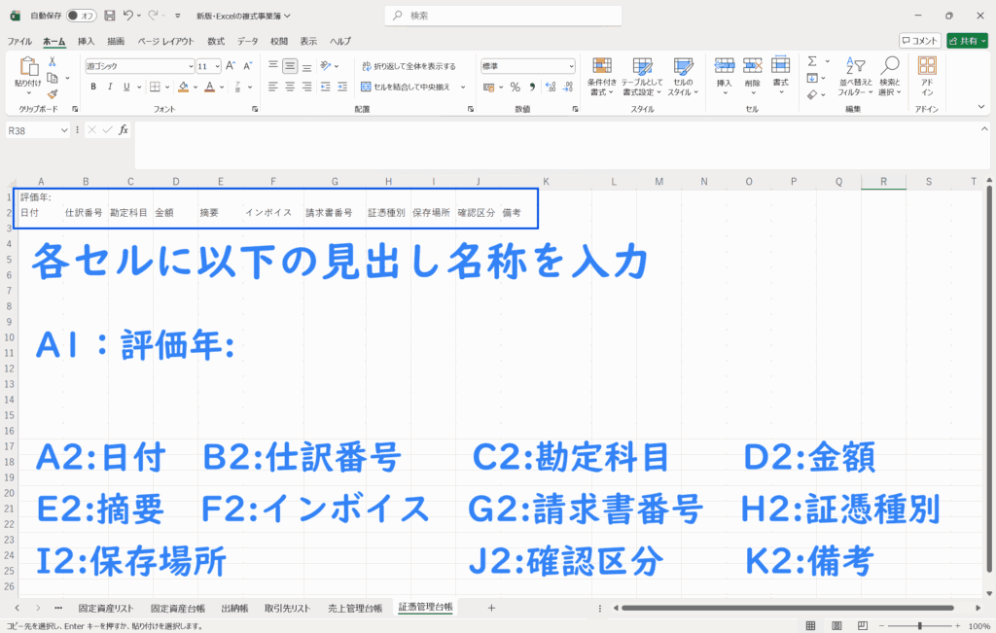
Task: Toggle bold formatting
Action: 93,87
